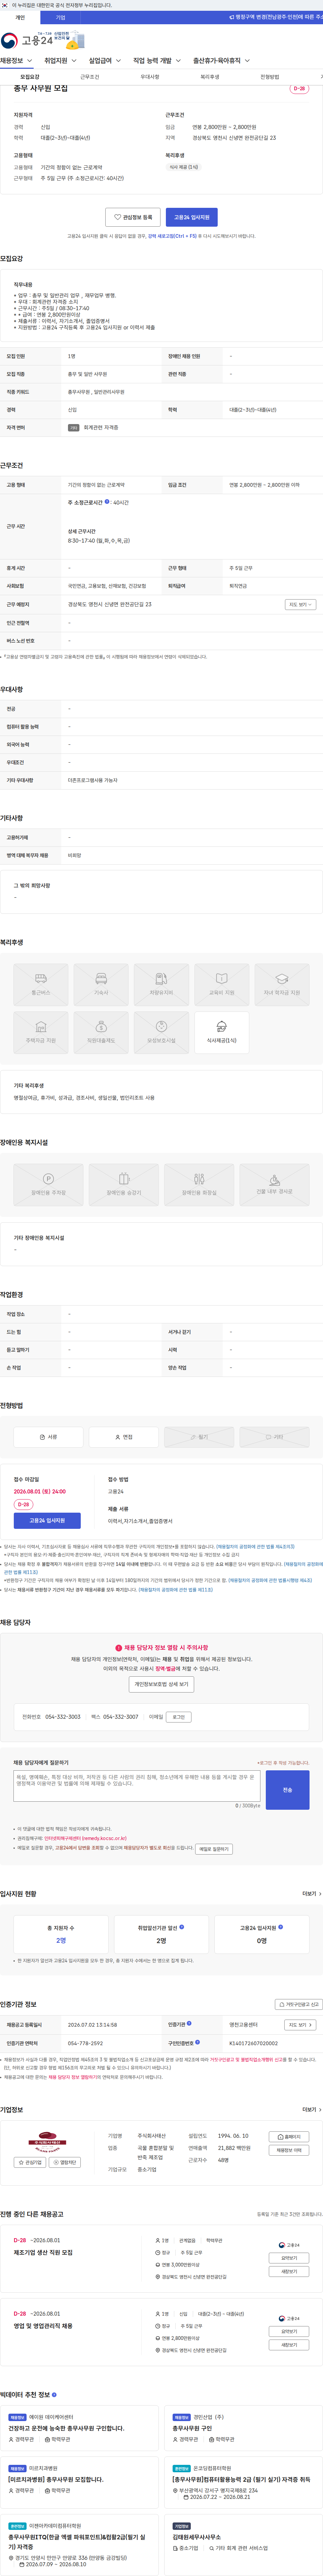This screenshot has height=2576, width=323.
Task: Click the 면접 screening step
Action: (124, 1437)
